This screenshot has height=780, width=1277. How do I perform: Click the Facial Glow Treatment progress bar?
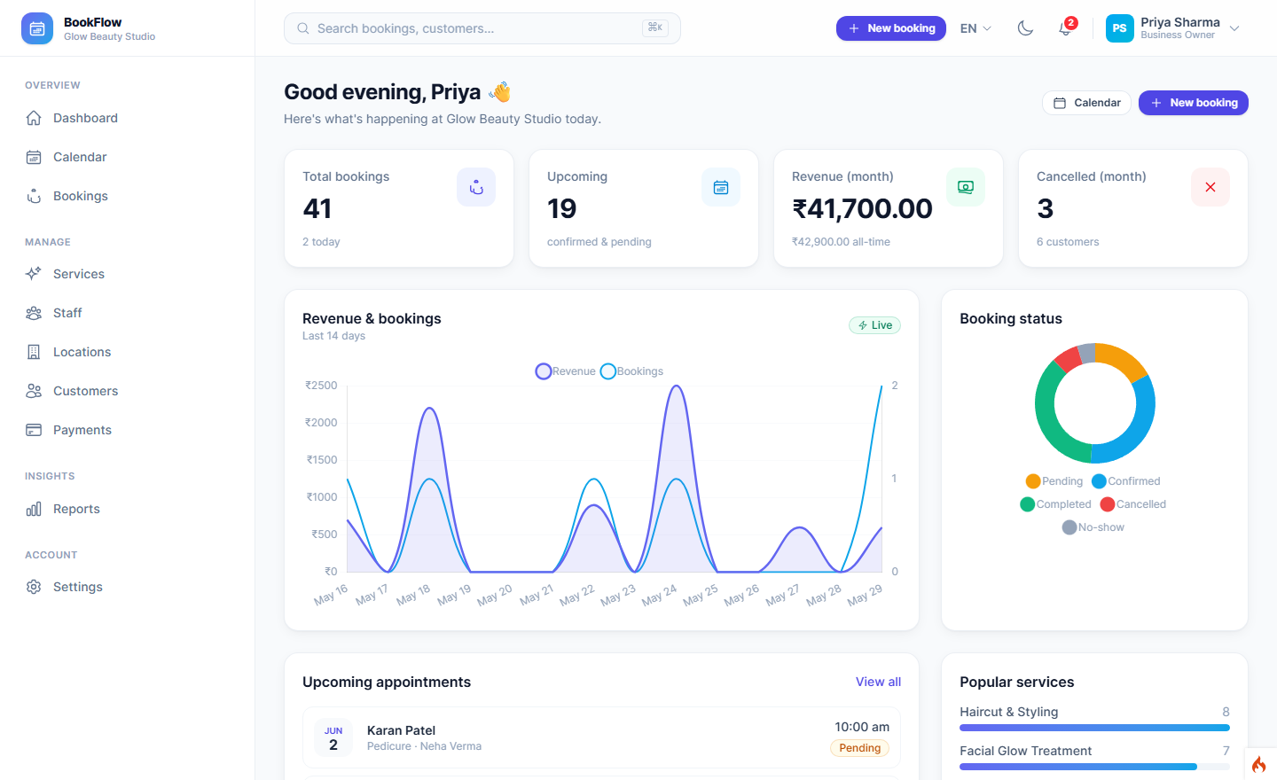(x=1094, y=767)
